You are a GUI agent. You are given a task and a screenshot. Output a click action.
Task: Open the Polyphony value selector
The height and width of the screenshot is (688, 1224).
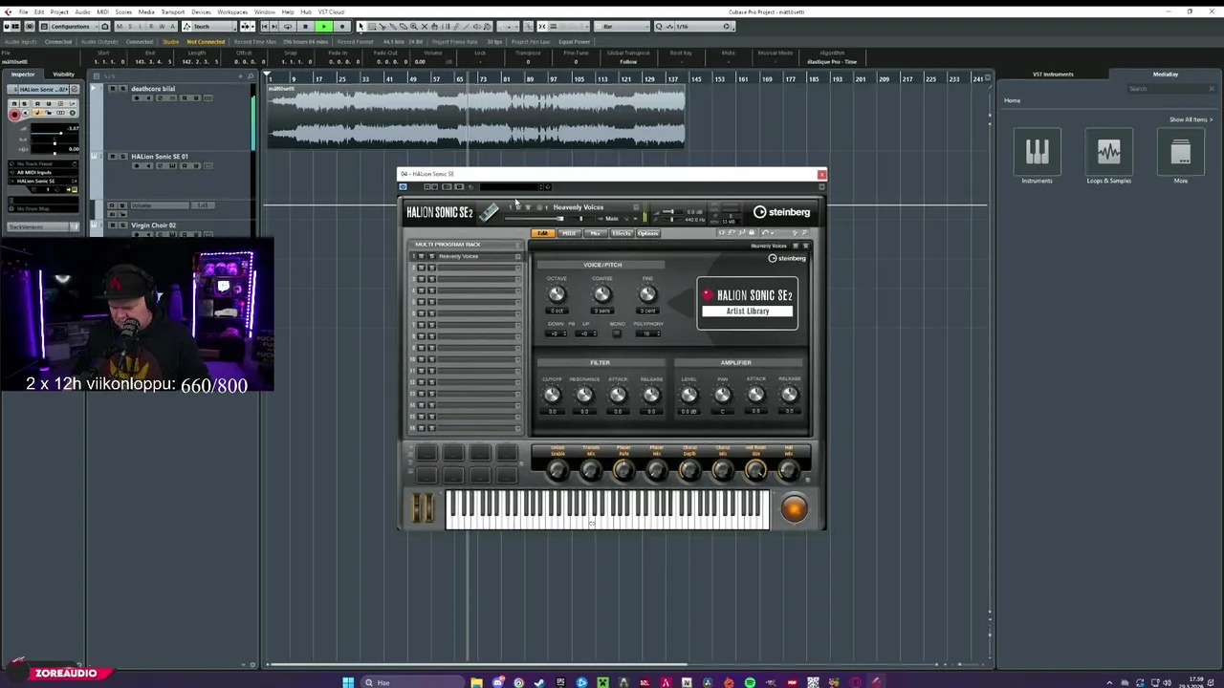650,333
